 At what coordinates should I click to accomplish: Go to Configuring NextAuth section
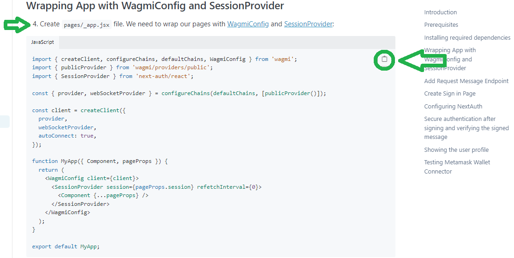(453, 107)
